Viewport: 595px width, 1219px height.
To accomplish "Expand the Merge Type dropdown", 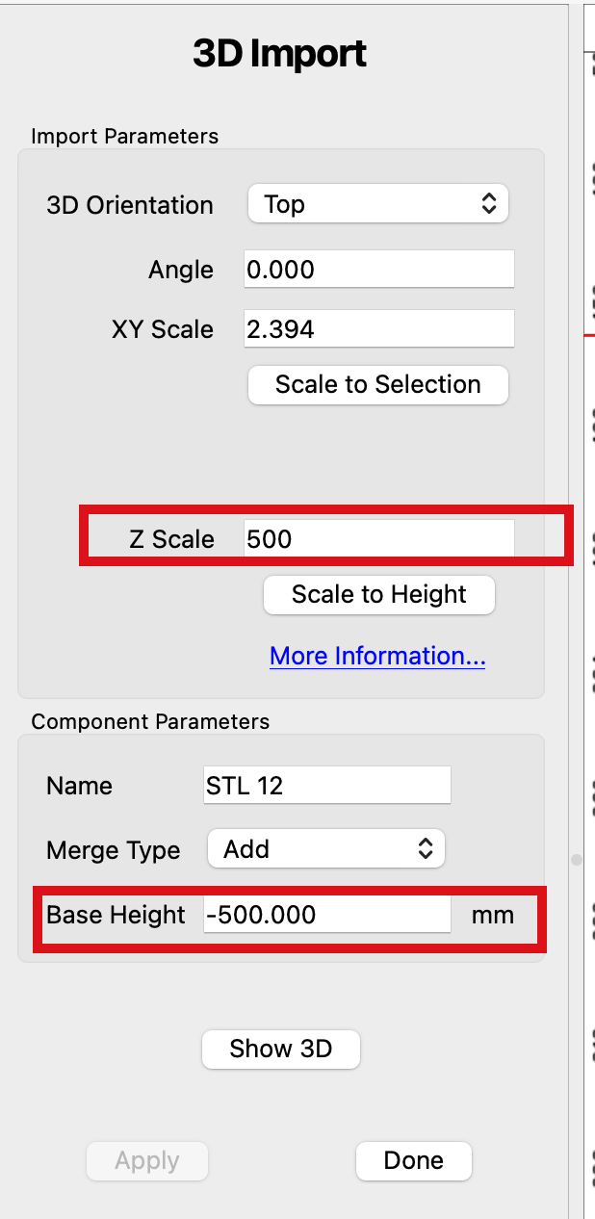I will click(326, 849).
